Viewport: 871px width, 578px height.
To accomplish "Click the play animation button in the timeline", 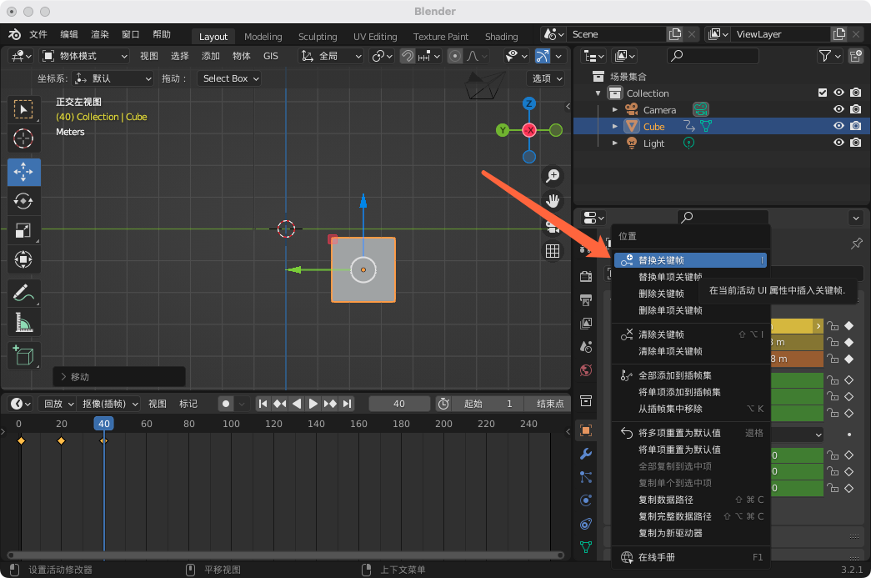I will tap(313, 404).
